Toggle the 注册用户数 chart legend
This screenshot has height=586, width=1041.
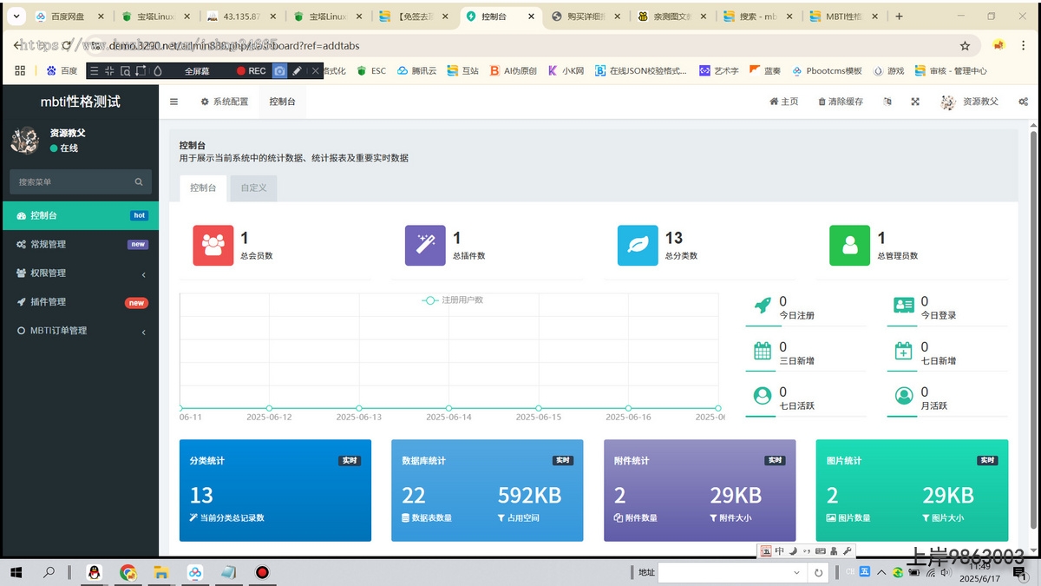(453, 300)
